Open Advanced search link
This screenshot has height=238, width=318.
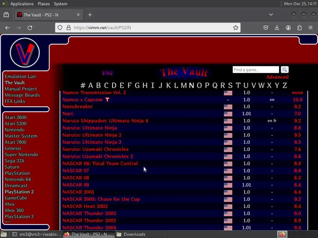(277, 77)
